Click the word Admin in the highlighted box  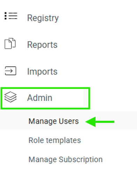tap(40, 98)
